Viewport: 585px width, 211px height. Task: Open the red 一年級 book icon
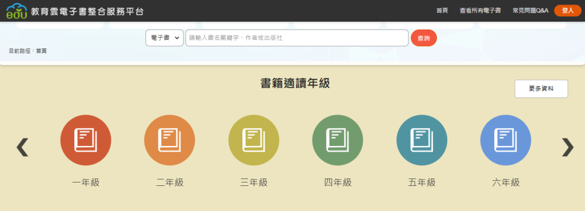click(x=86, y=140)
